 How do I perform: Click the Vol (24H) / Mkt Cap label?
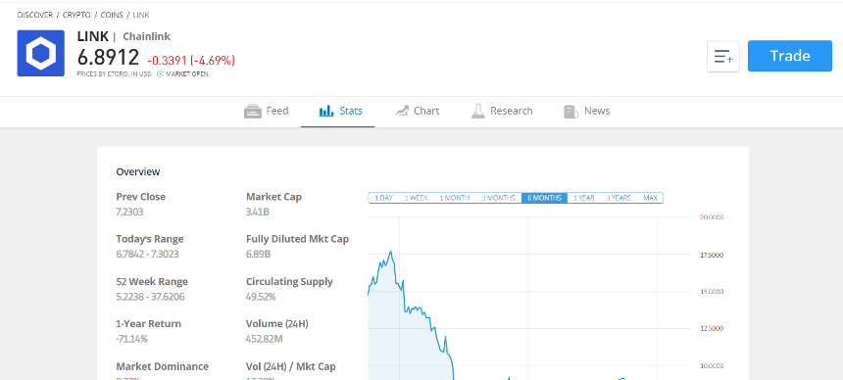[x=291, y=366]
